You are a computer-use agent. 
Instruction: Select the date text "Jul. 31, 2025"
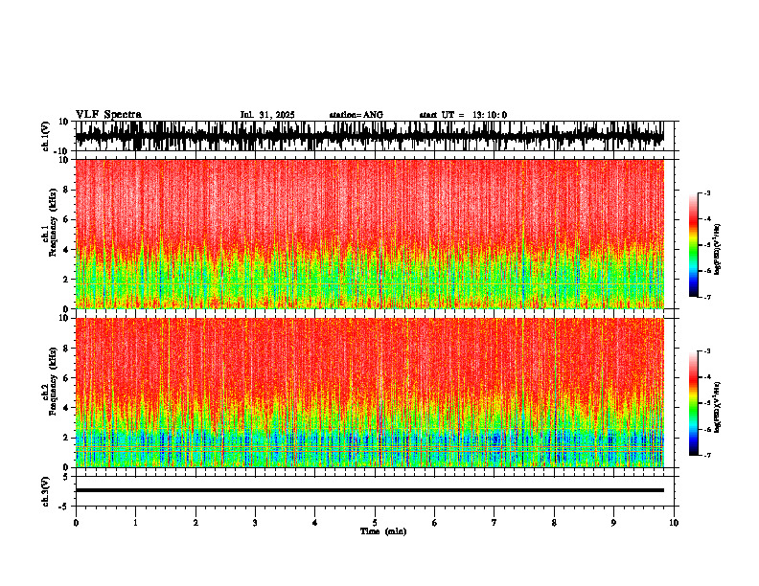(x=267, y=115)
